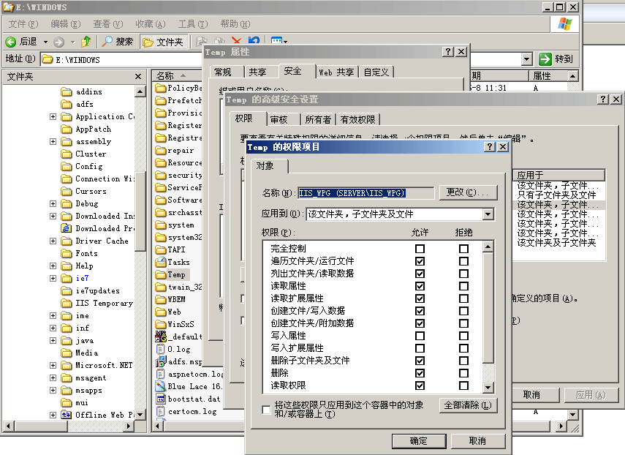Close the Folders pane with its X
The image size is (625, 455).
coord(138,77)
